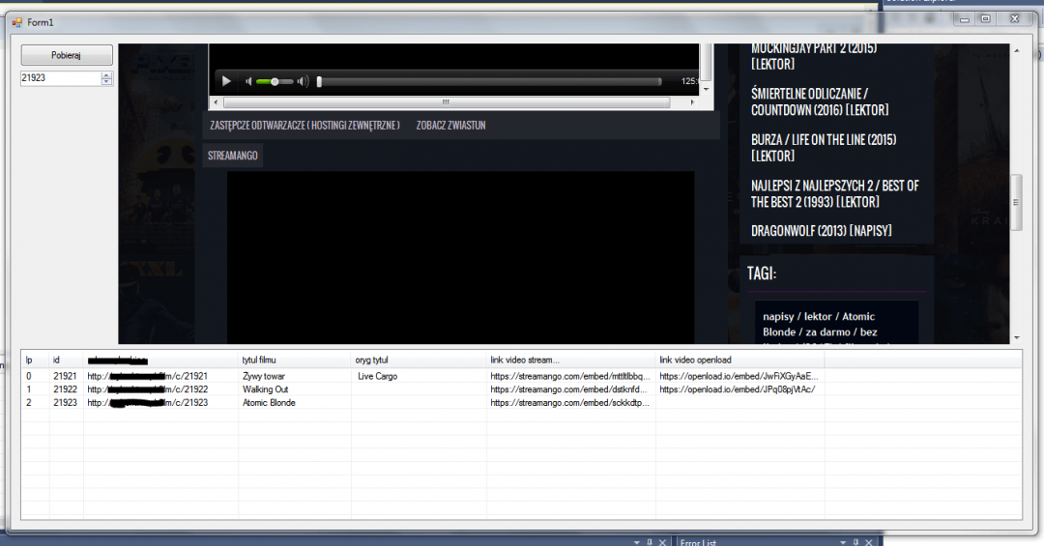Screen dimensions: 1044x546
Task: Click browser scroll-up arrow at top right
Action: (1016, 50)
